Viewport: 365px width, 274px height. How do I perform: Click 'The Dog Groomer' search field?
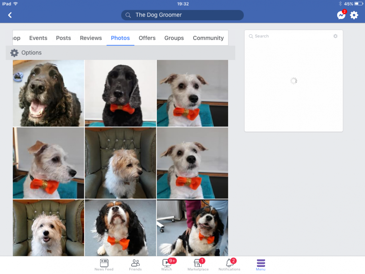tap(182, 15)
